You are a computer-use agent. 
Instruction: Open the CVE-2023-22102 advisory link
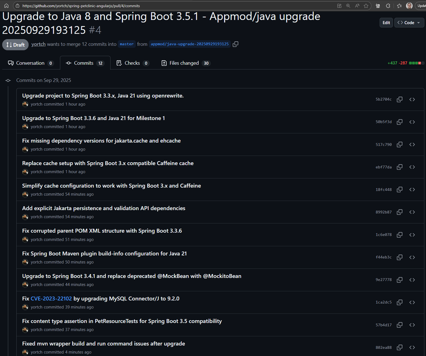tap(51, 299)
